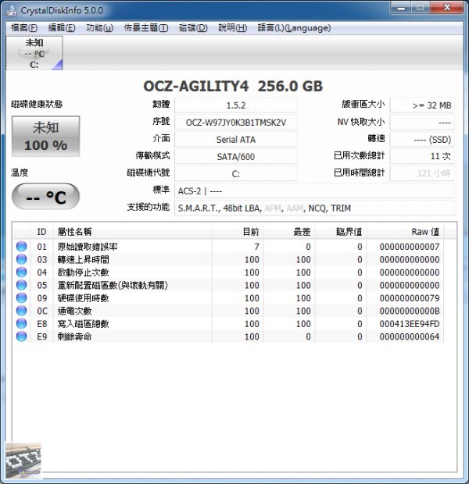This screenshot has height=484, width=469.
Task: Click the firmware field showing 1.5.2
Action: point(236,105)
